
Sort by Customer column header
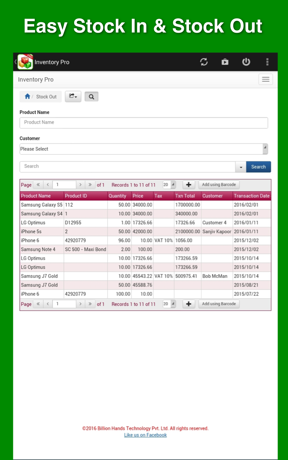[x=217, y=196]
